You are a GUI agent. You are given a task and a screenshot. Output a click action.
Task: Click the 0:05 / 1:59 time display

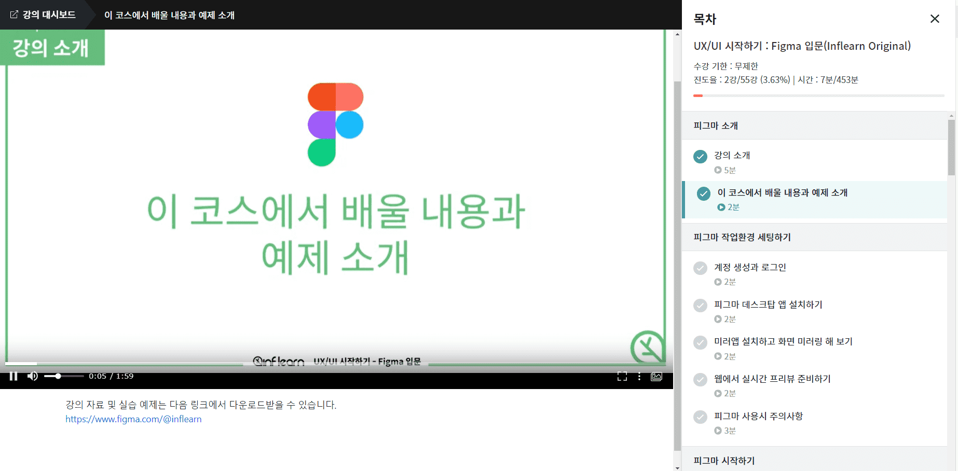[x=111, y=376]
